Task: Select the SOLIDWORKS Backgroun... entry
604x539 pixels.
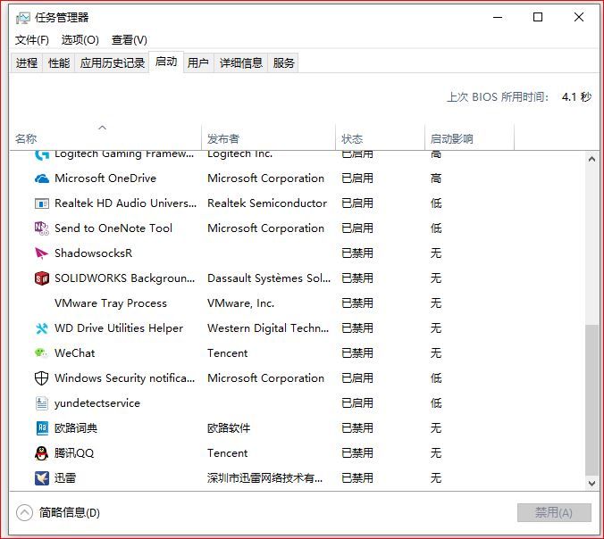Action: (x=124, y=278)
